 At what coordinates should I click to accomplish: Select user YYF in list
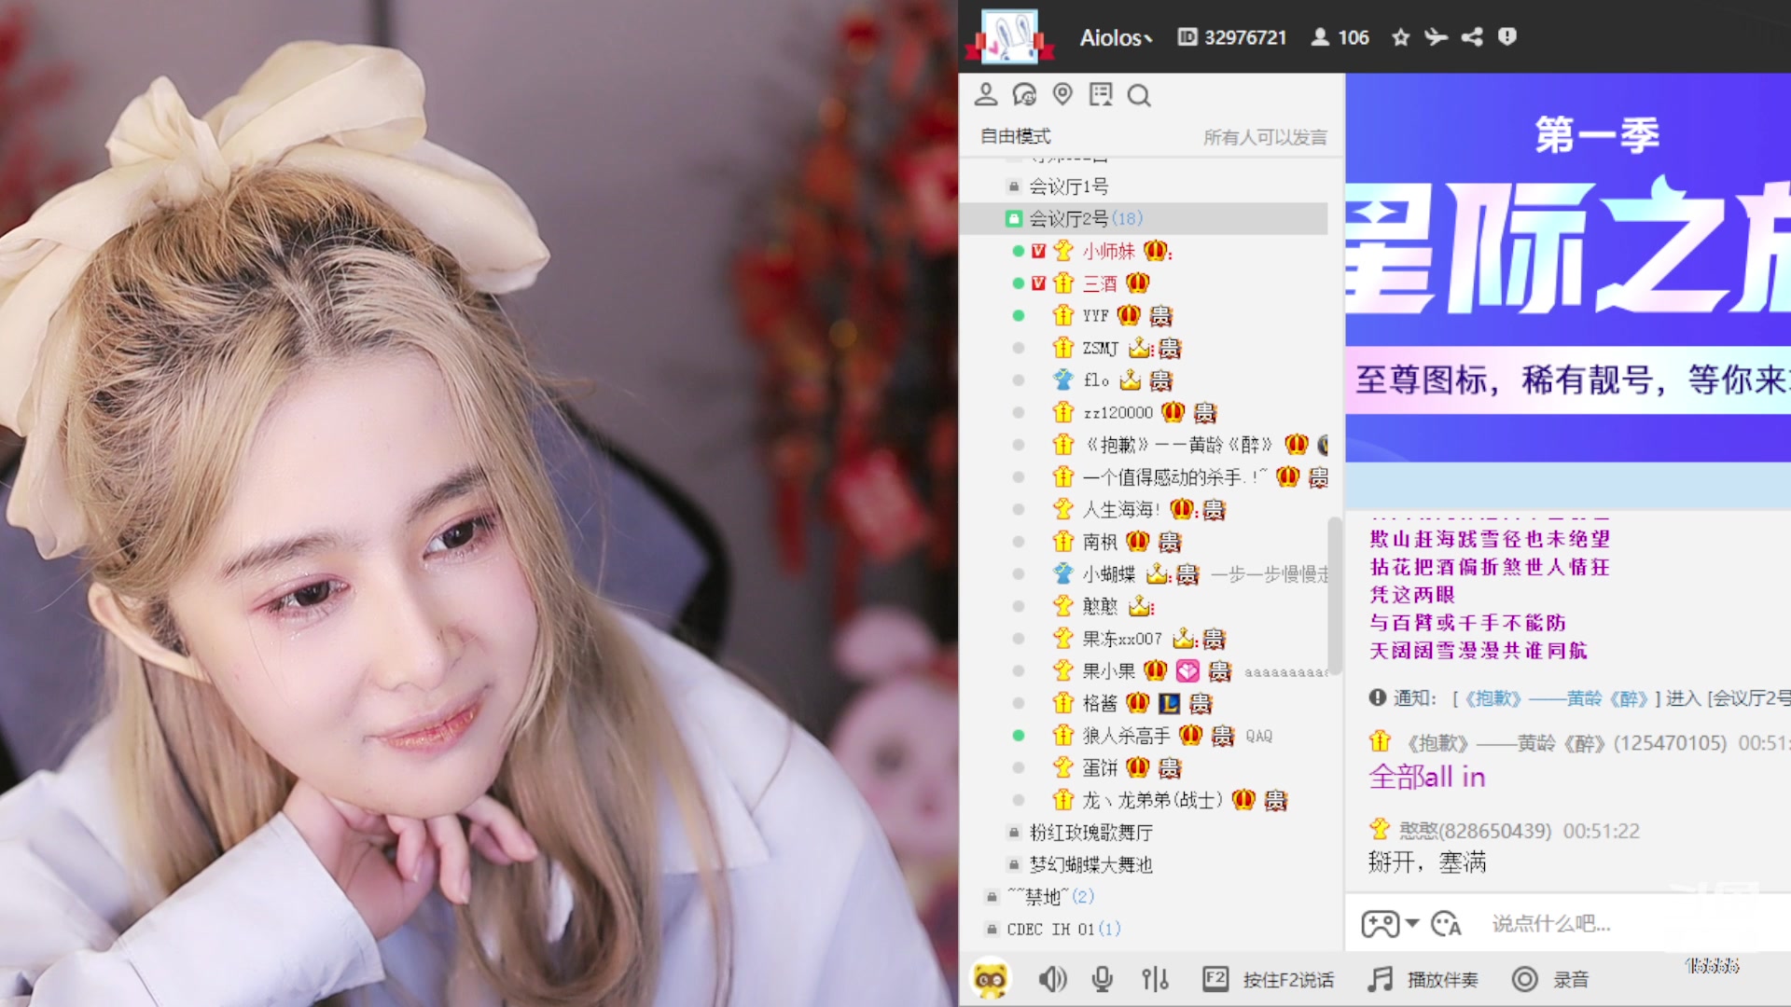[x=1096, y=316]
